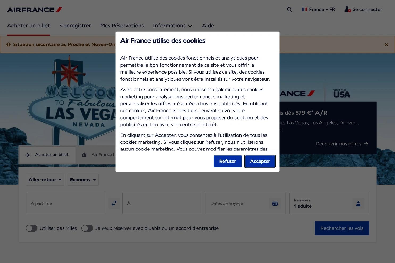Viewport: 395px width, 263px height.
Task: Click Accepter to accept cookies
Action: coord(260,161)
